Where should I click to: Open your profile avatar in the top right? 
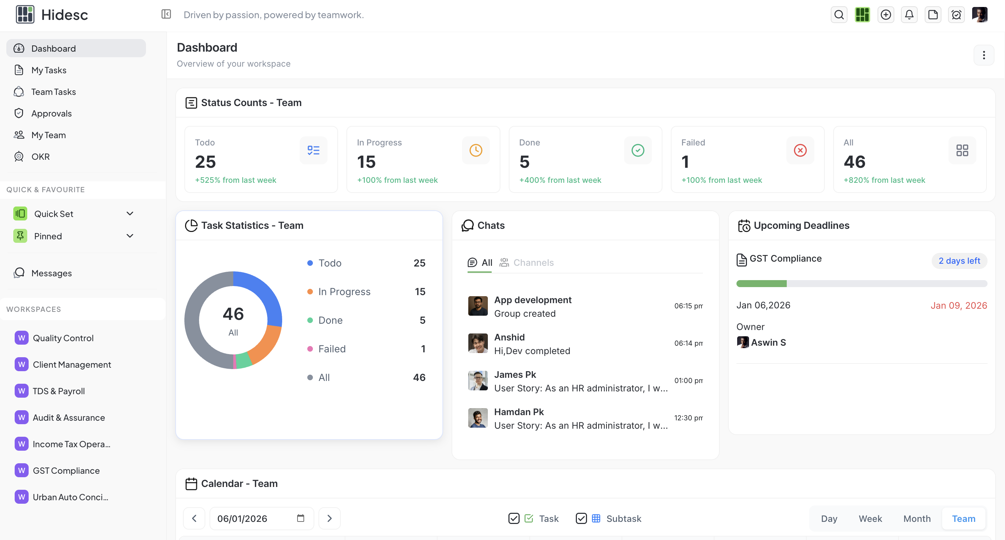pos(981,14)
